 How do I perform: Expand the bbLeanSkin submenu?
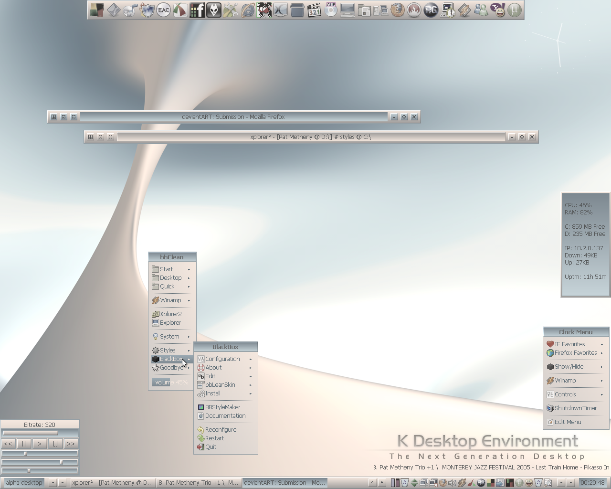225,385
